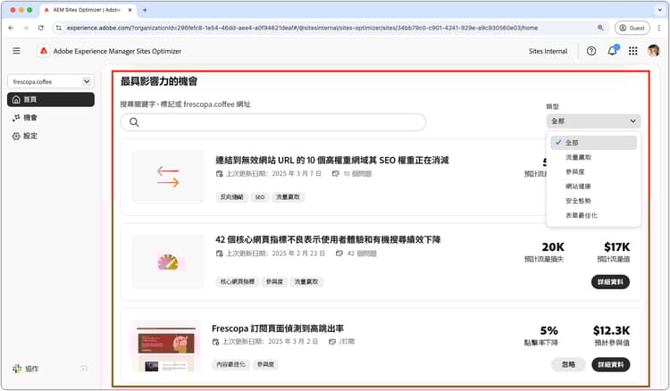Click 參與度 tag on core web vitals card
Viewport: 670px width, 391px height.
pyautogui.click(x=274, y=282)
